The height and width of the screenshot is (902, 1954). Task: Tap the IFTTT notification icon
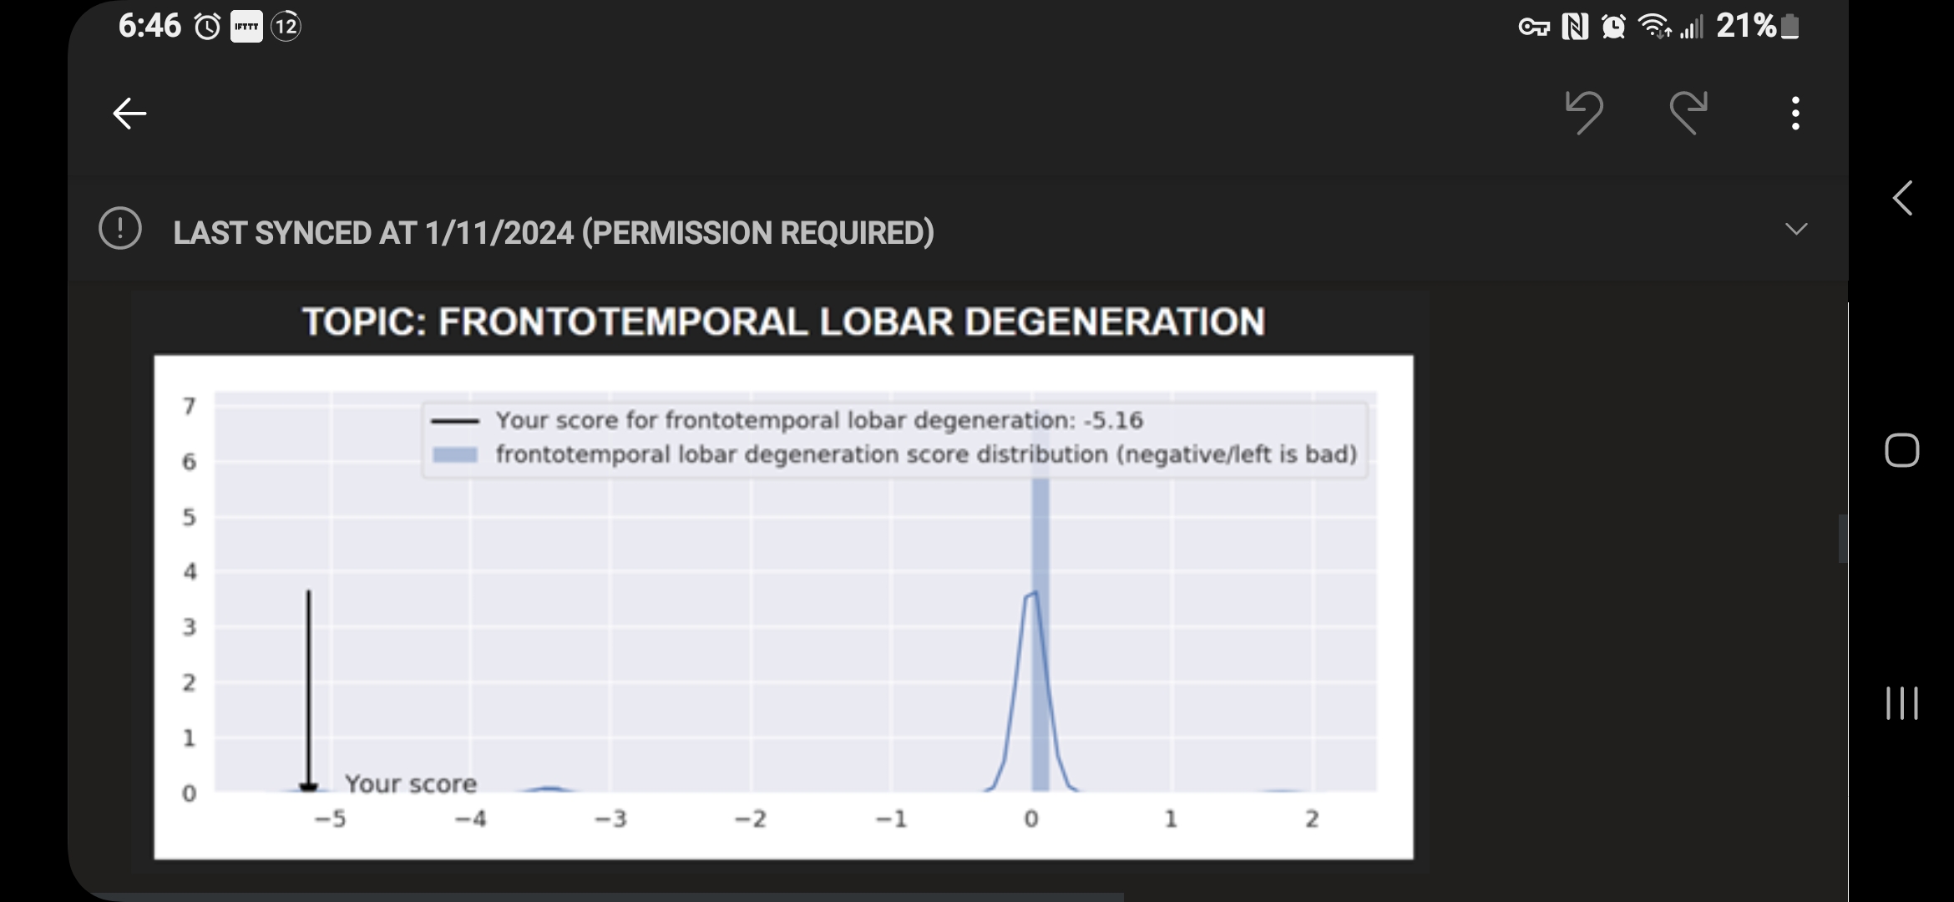click(x=246, y=28)
